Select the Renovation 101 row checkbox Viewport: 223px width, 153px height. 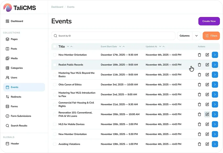55,114
